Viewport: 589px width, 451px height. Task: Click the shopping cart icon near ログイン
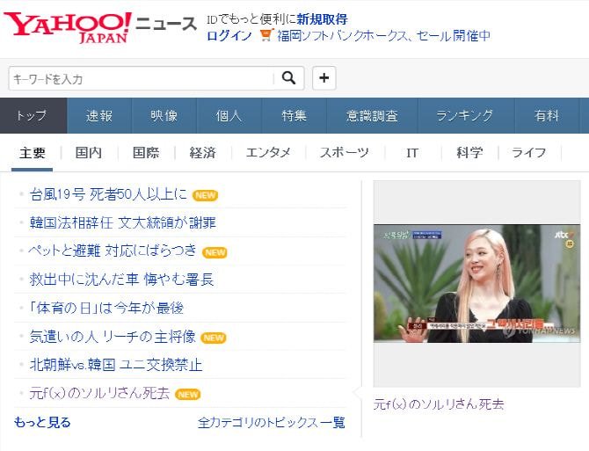tap(267, 36)
